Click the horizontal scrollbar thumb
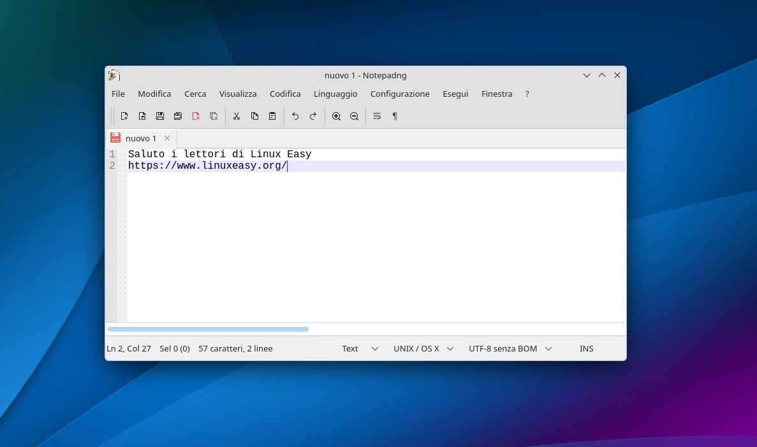Screen dimensions: 757x447 coord(208,329)
